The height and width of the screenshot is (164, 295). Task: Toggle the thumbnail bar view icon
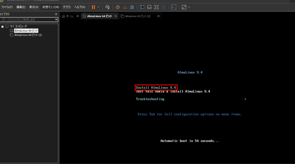click(149, 7)
